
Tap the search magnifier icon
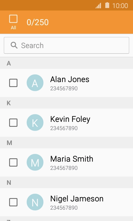click(14, 45)
